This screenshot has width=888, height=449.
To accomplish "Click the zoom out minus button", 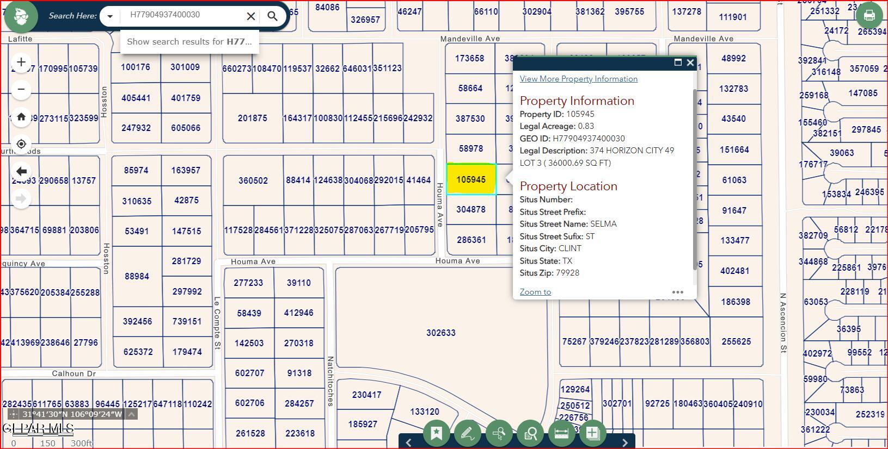I will pos(21,89).
